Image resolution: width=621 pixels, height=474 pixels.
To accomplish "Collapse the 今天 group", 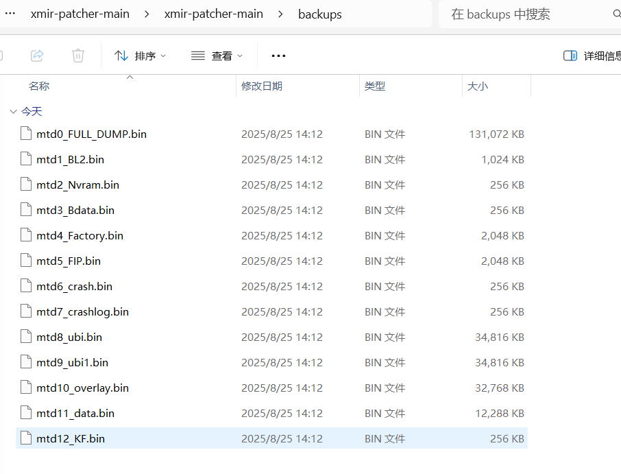I will 13,111.
